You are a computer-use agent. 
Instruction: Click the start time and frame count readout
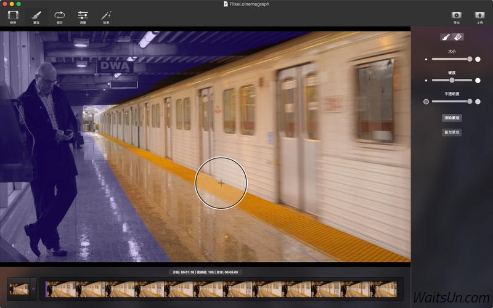[x=205, y=272]
